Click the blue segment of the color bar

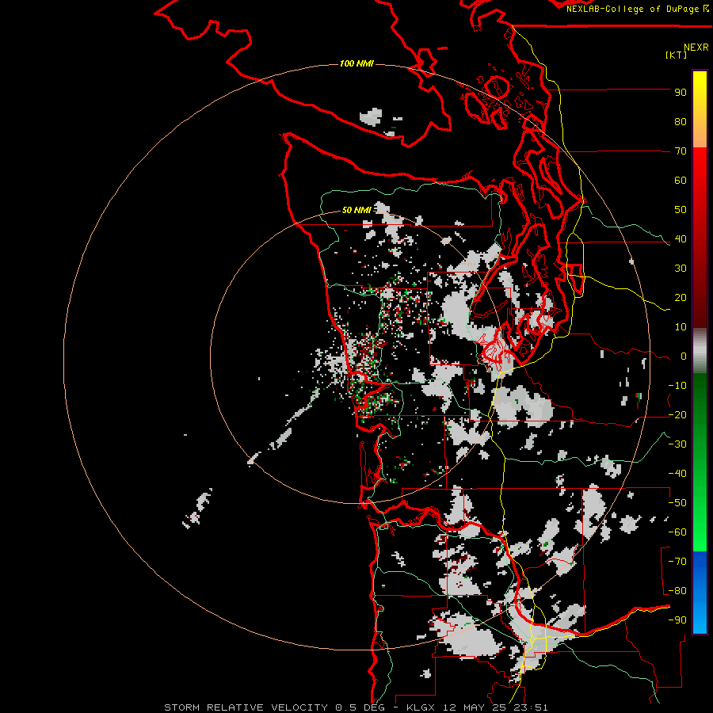700,592
